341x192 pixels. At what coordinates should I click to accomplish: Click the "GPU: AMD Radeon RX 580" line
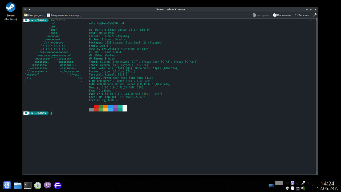(130, 84)
